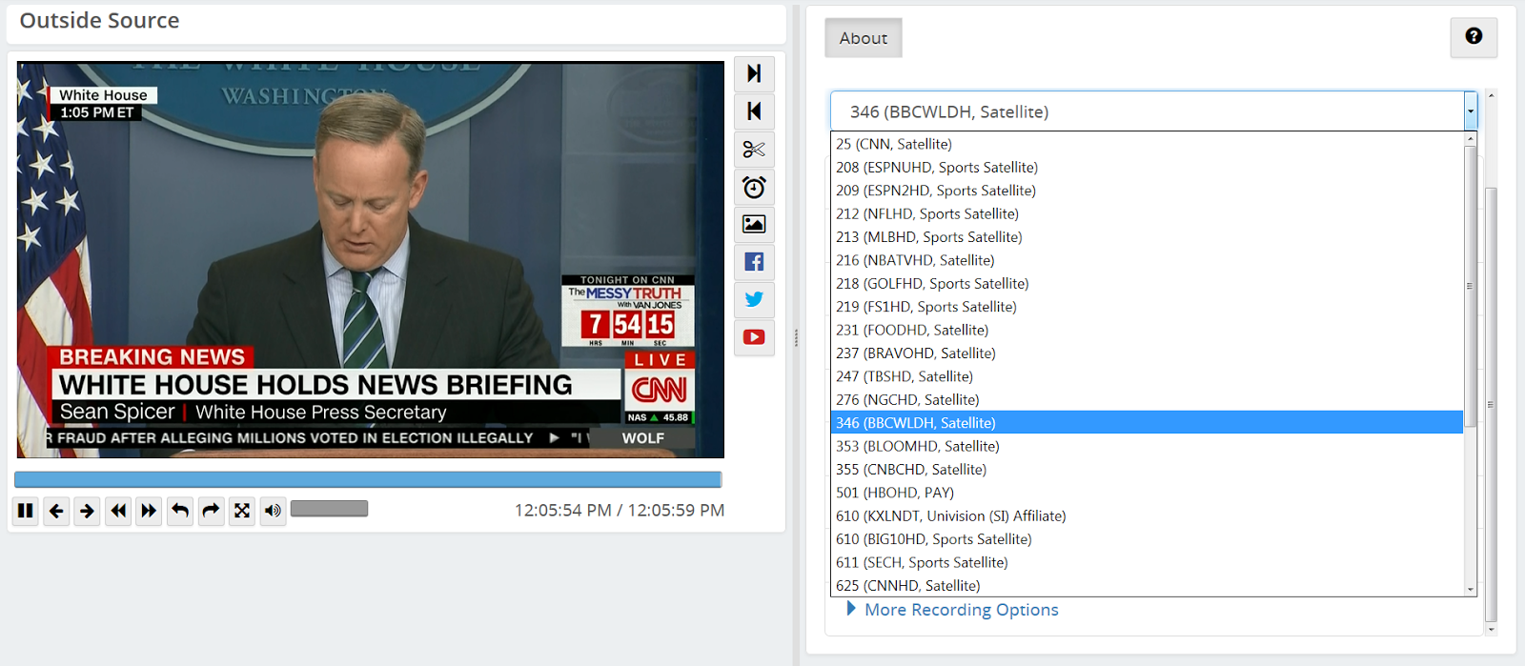1525x666 pixels.
Task: Skip to next clip icon
Action: tap(754, 73)
